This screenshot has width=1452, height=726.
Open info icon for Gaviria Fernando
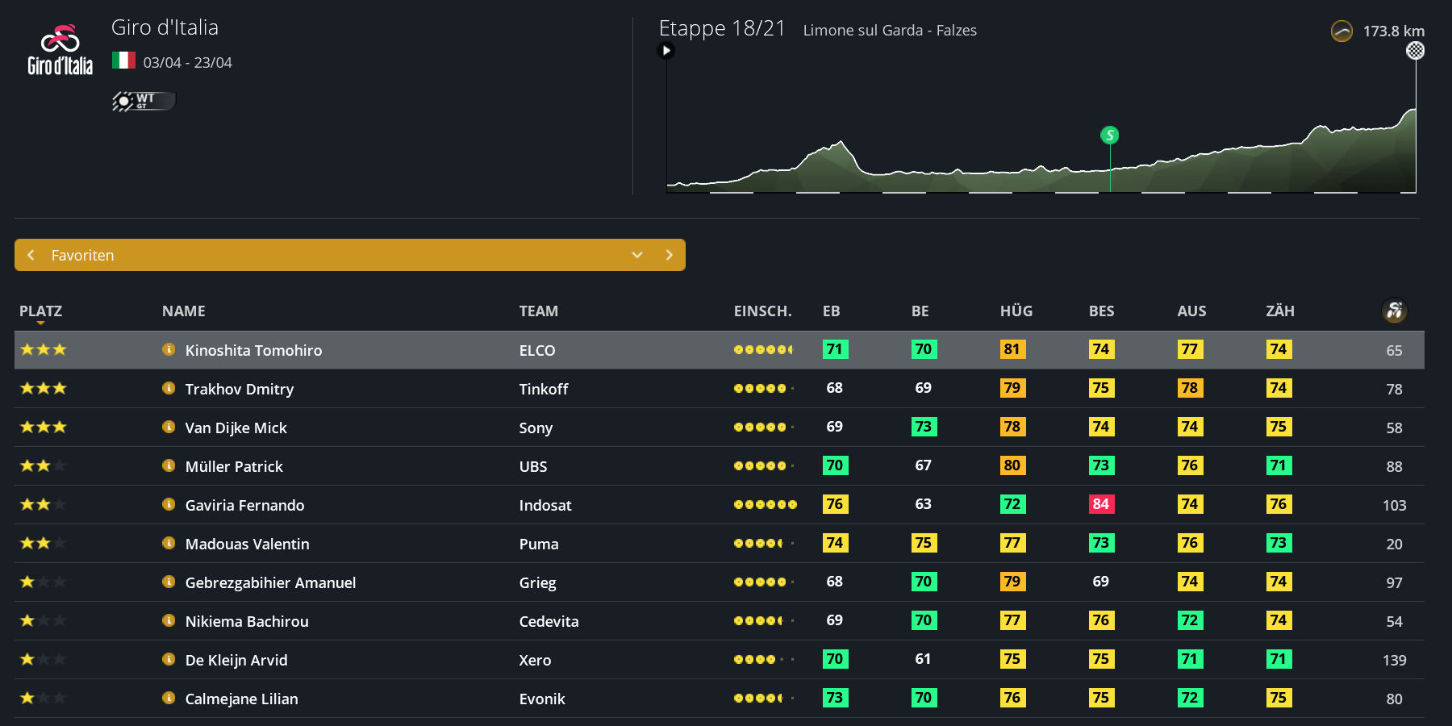click(x=169, y=504)
